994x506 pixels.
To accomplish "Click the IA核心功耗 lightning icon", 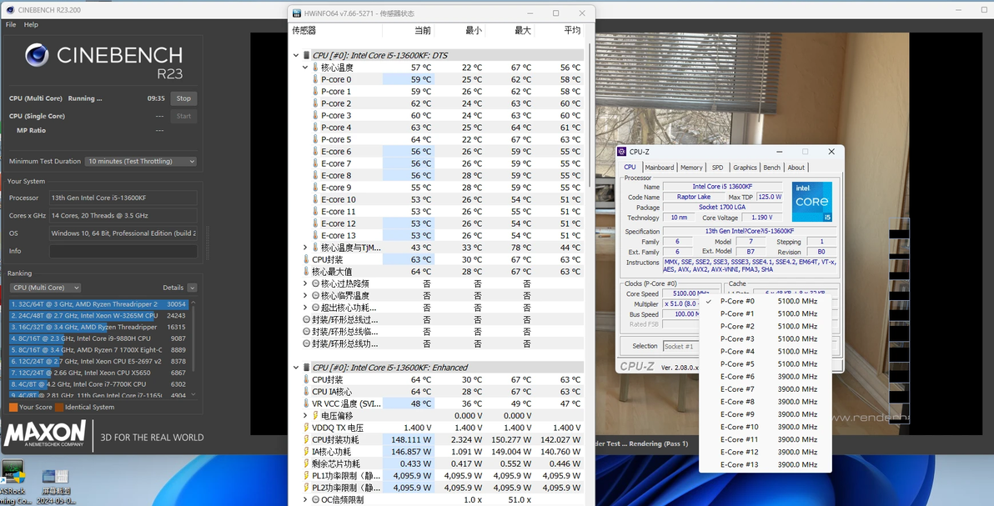I will pyautogui.click(x=307, y=452).
